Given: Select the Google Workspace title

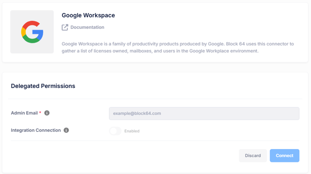Looking at the screenshot, I should coord(88,15).
